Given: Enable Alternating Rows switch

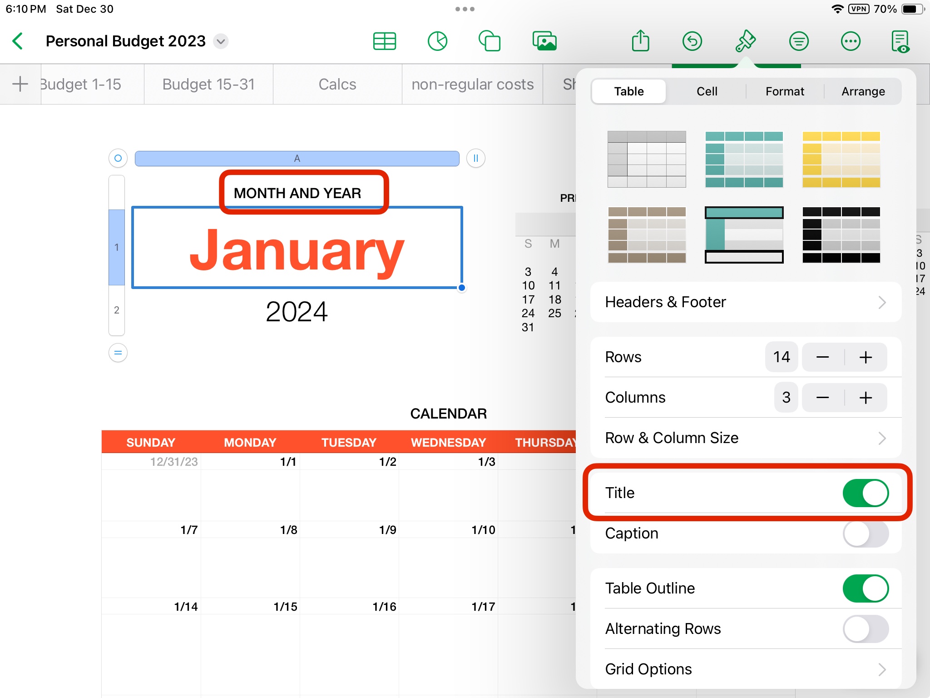Looking at the screenshot, I should tap(865, 629).
